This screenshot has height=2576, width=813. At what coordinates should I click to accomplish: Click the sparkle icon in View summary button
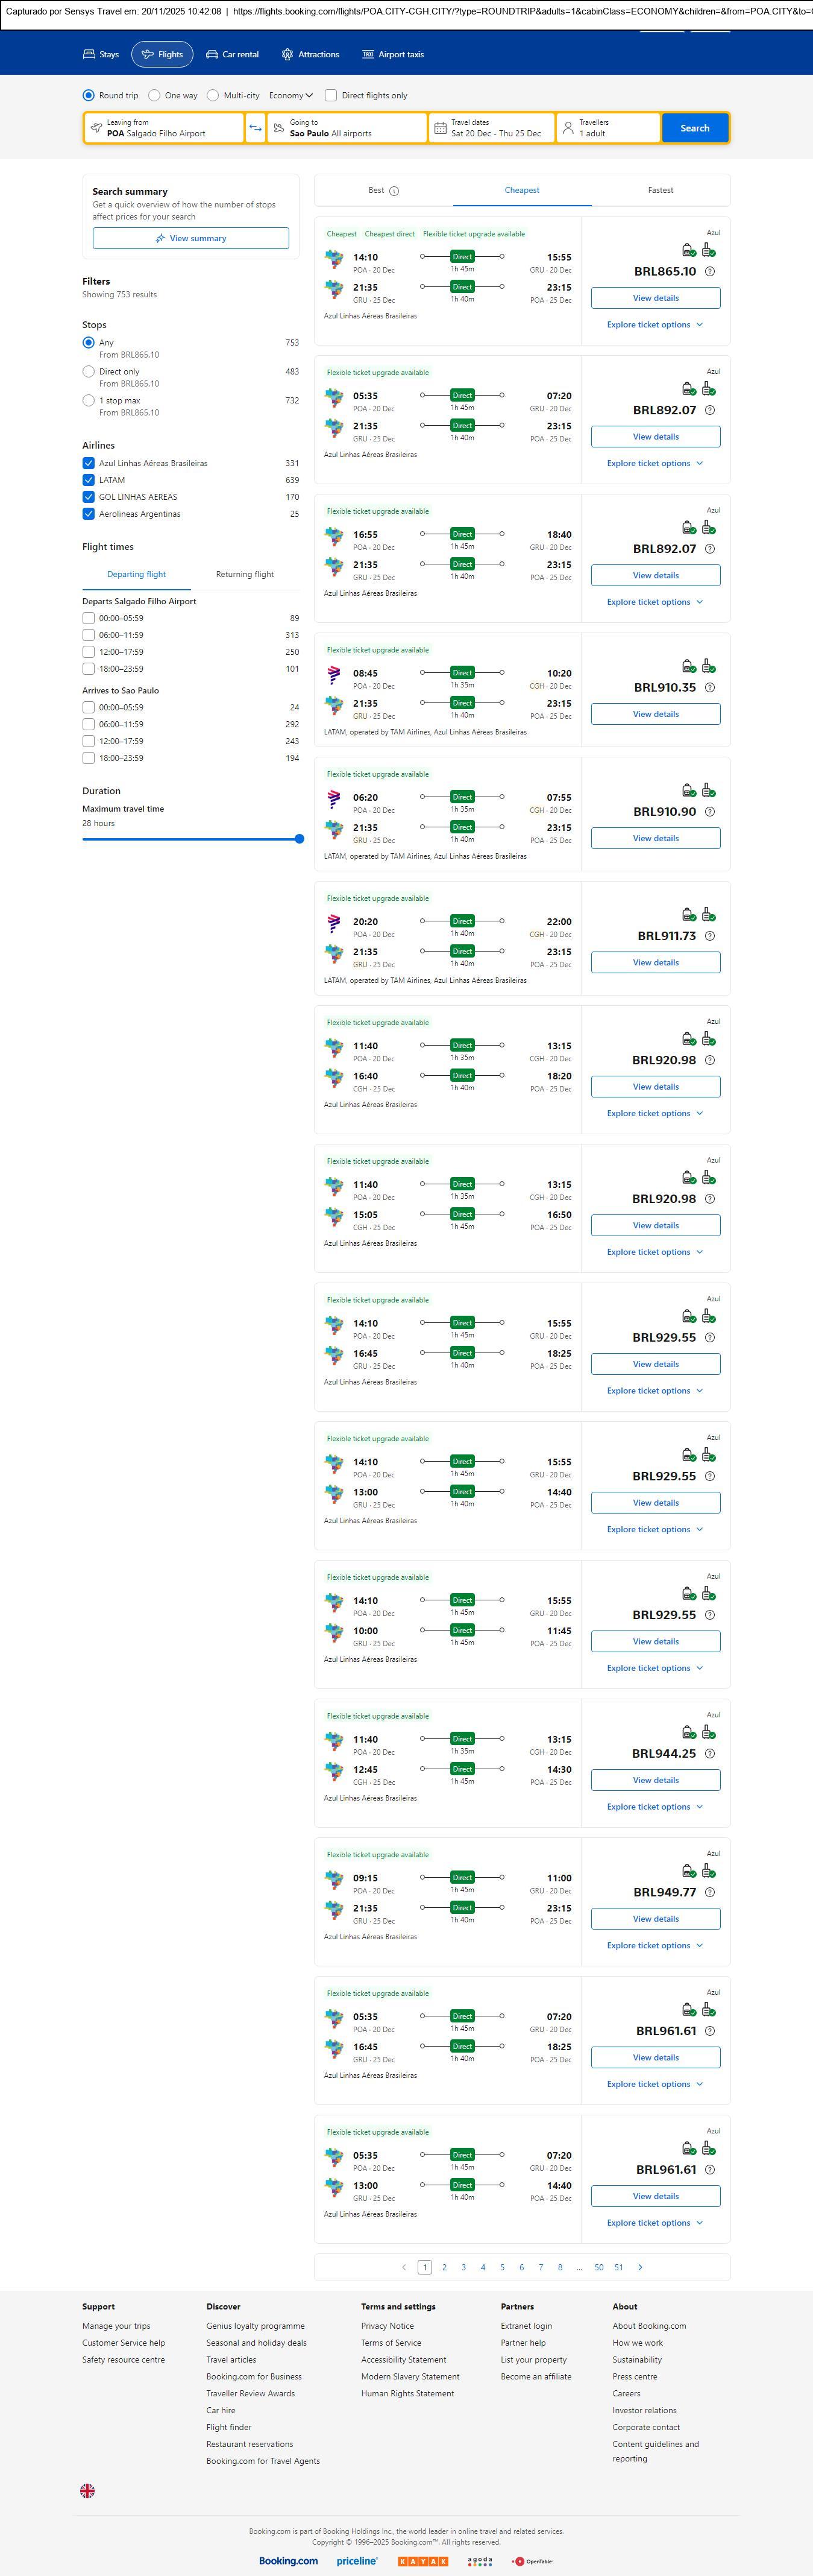tap(160, 239)
